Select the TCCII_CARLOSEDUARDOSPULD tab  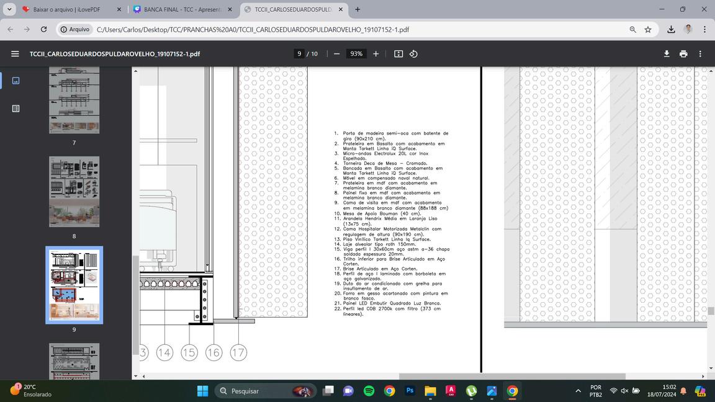pos(293,9)
